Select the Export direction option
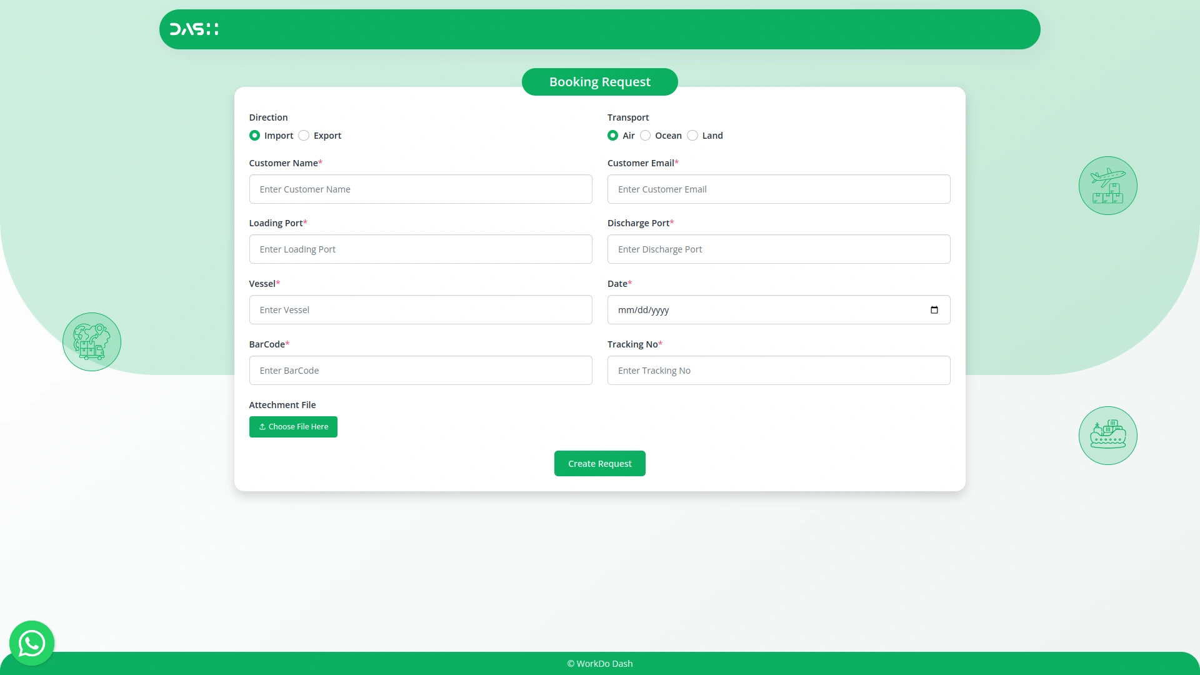Image resolution: width=1200 pixels, height=675 pixels. (304, 135)
